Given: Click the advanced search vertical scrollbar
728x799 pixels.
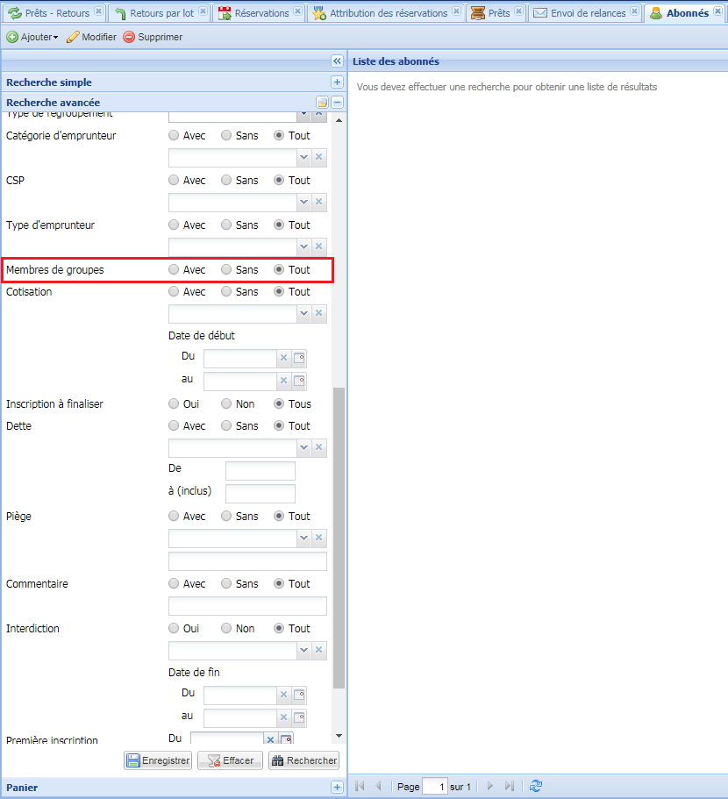Looking at the screenshot, I should coord(339,535).
